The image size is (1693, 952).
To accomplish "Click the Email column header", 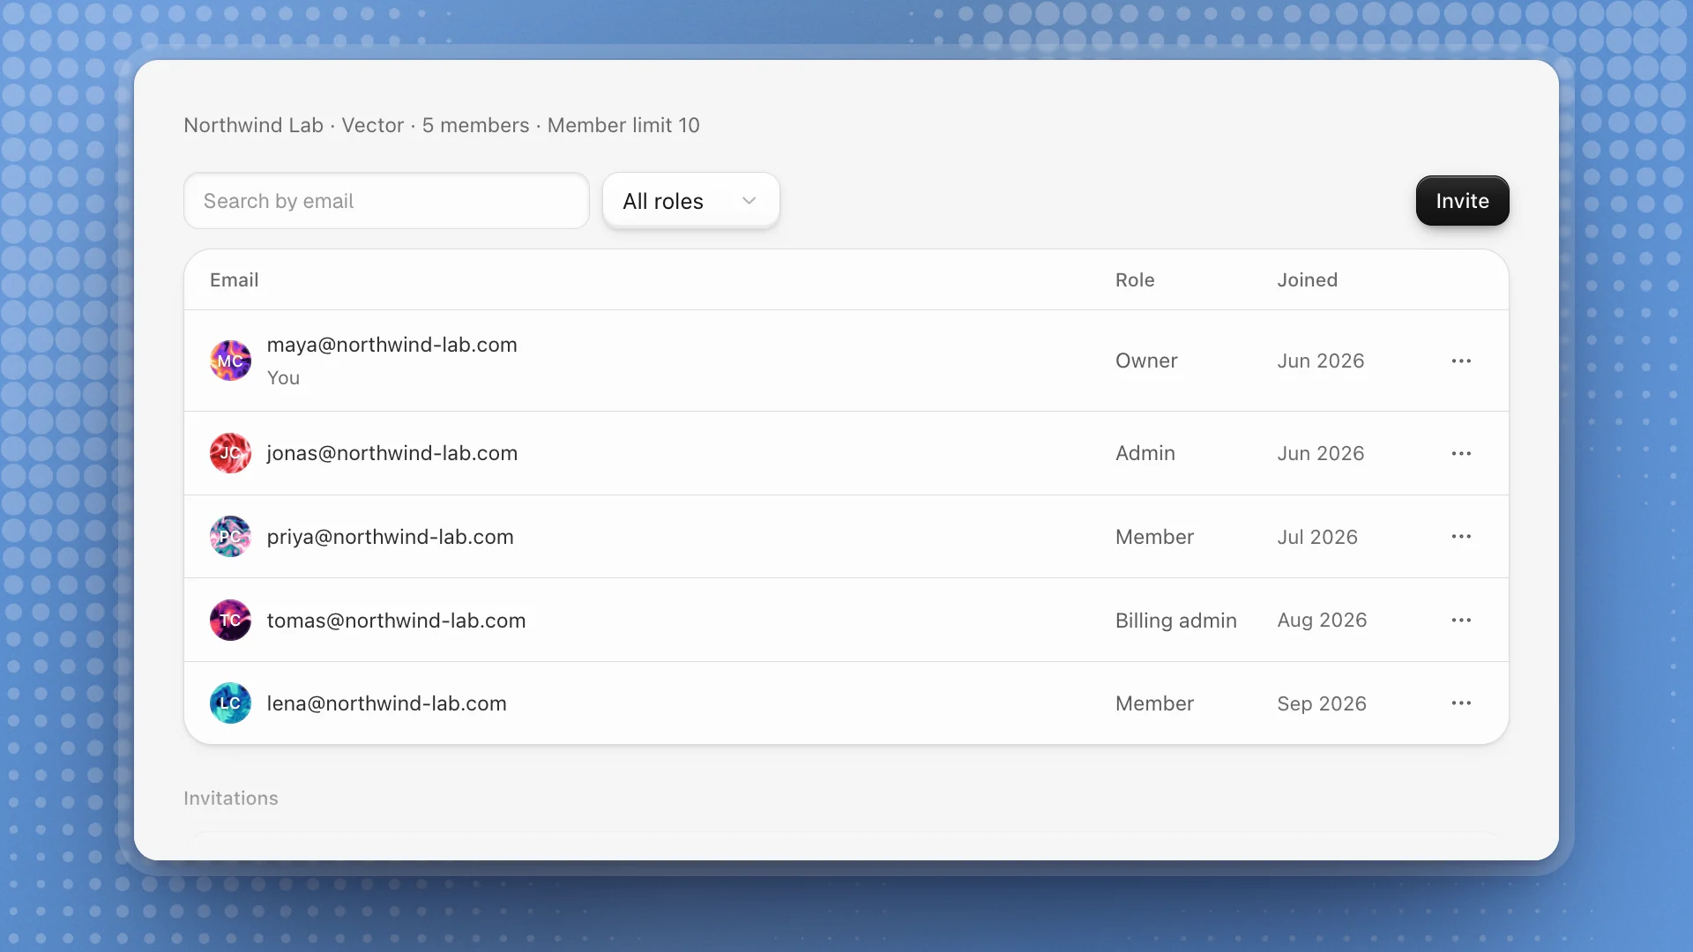I will [x=234, y=280].
